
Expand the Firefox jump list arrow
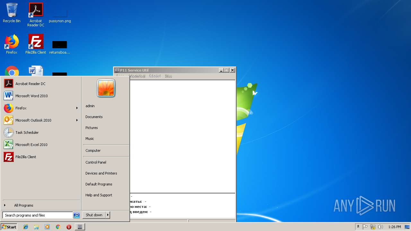point(77,108)
